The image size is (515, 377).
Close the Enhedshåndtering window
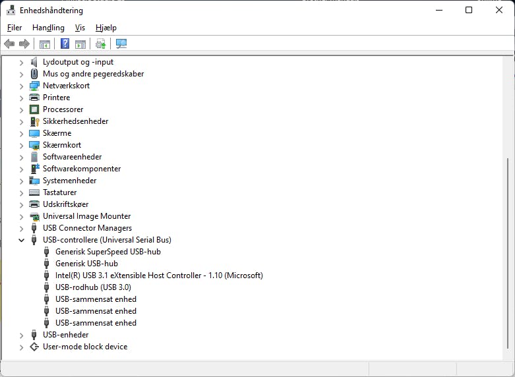(x=499, y=10)
